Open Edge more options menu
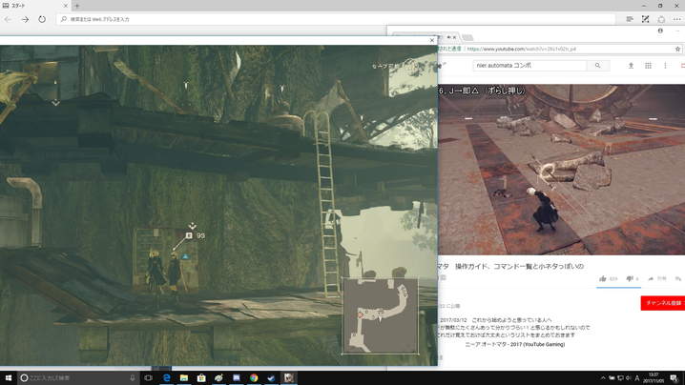This screenshot has width=685, height=385. point(677,19)
